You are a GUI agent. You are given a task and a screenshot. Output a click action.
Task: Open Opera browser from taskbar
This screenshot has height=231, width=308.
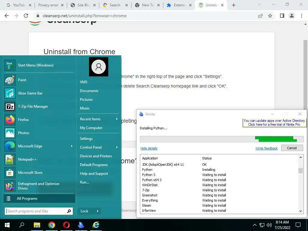(x=66, y=225)
